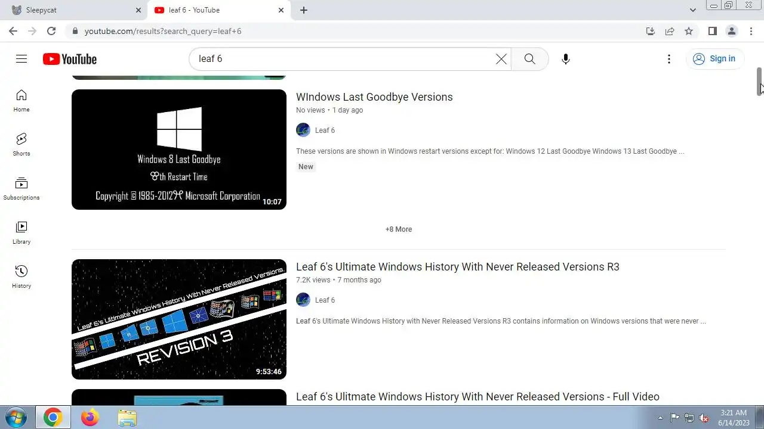The width and height of the screenshot is (764, 429).
Task: Close the leaf 6 YouTube tab
Action: pos(281,10)
